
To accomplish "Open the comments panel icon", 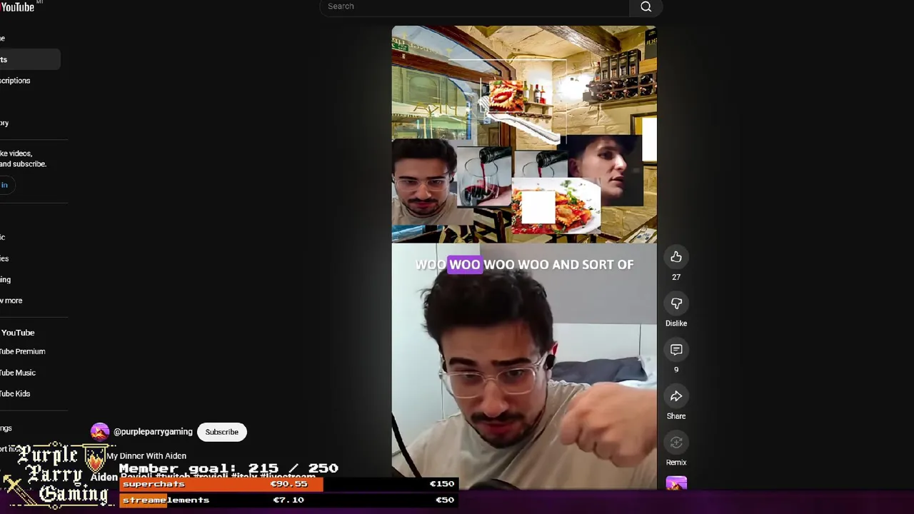I will pos(676,350).
